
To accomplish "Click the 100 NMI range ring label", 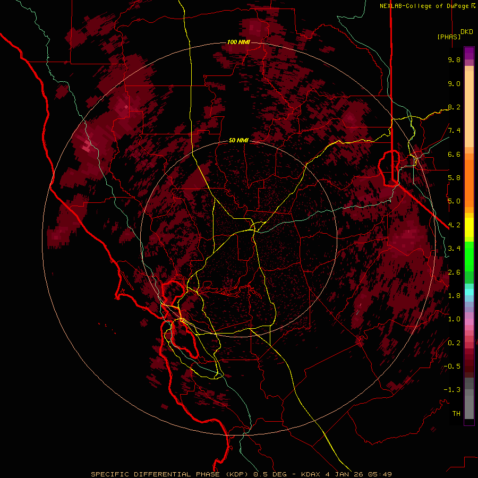I will (238, 42).
